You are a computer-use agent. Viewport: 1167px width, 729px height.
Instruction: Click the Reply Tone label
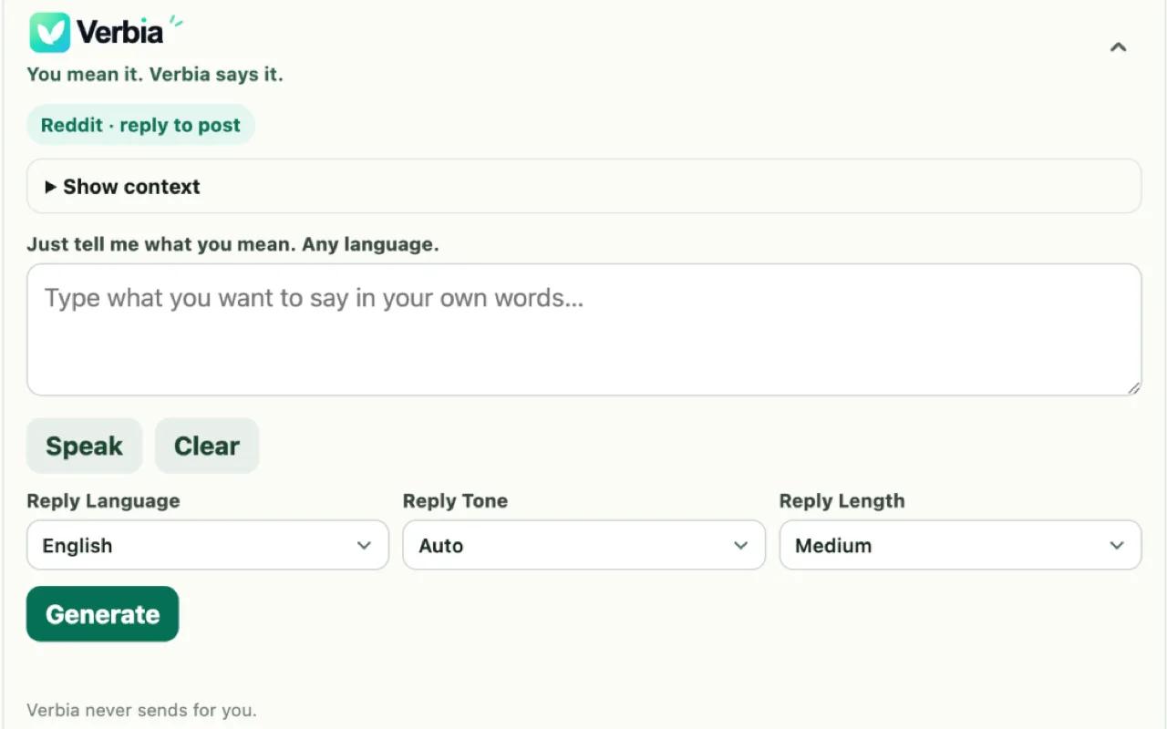pyautogui.click(x=455, y=501)
